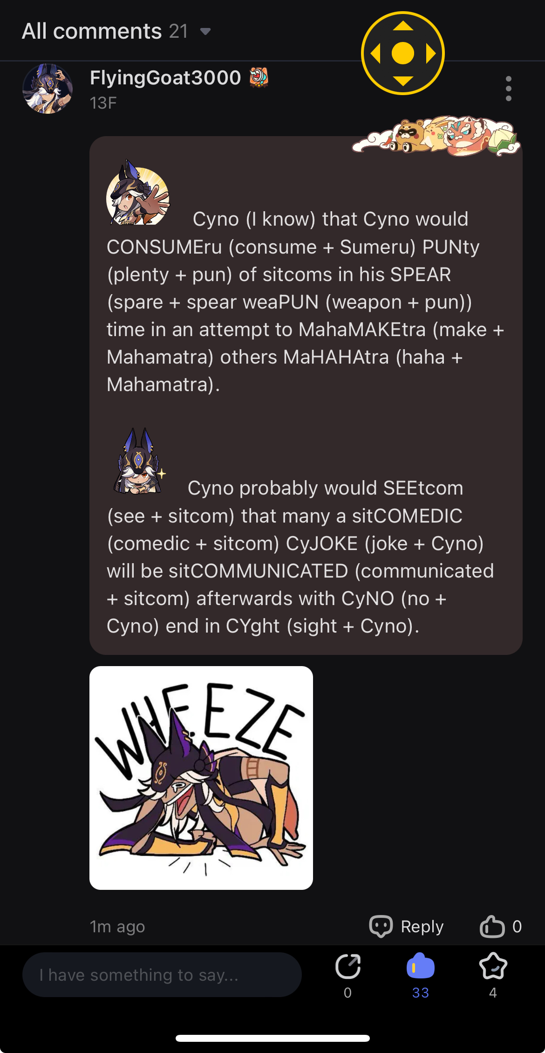Expand the All comments sort dropdown arrow
The width and height of the screenshot is (545, 1053).
coord(205,32)
